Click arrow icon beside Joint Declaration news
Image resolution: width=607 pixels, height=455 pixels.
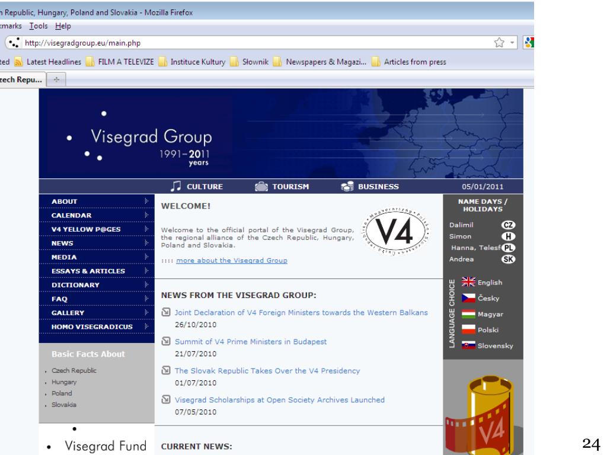pyautogui.click(x=166, y=312)
